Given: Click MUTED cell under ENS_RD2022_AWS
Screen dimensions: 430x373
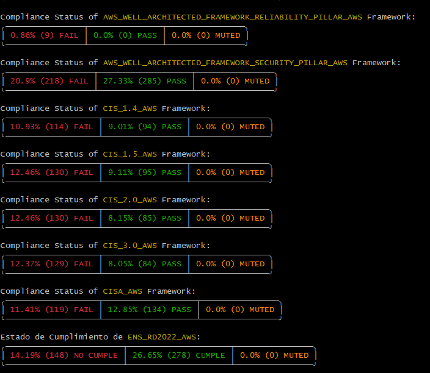Looking at the screenshot, I should click(274, 355).
